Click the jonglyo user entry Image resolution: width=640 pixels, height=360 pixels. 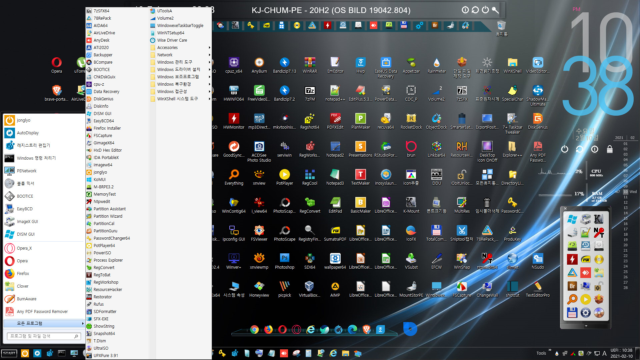[44, 120]
